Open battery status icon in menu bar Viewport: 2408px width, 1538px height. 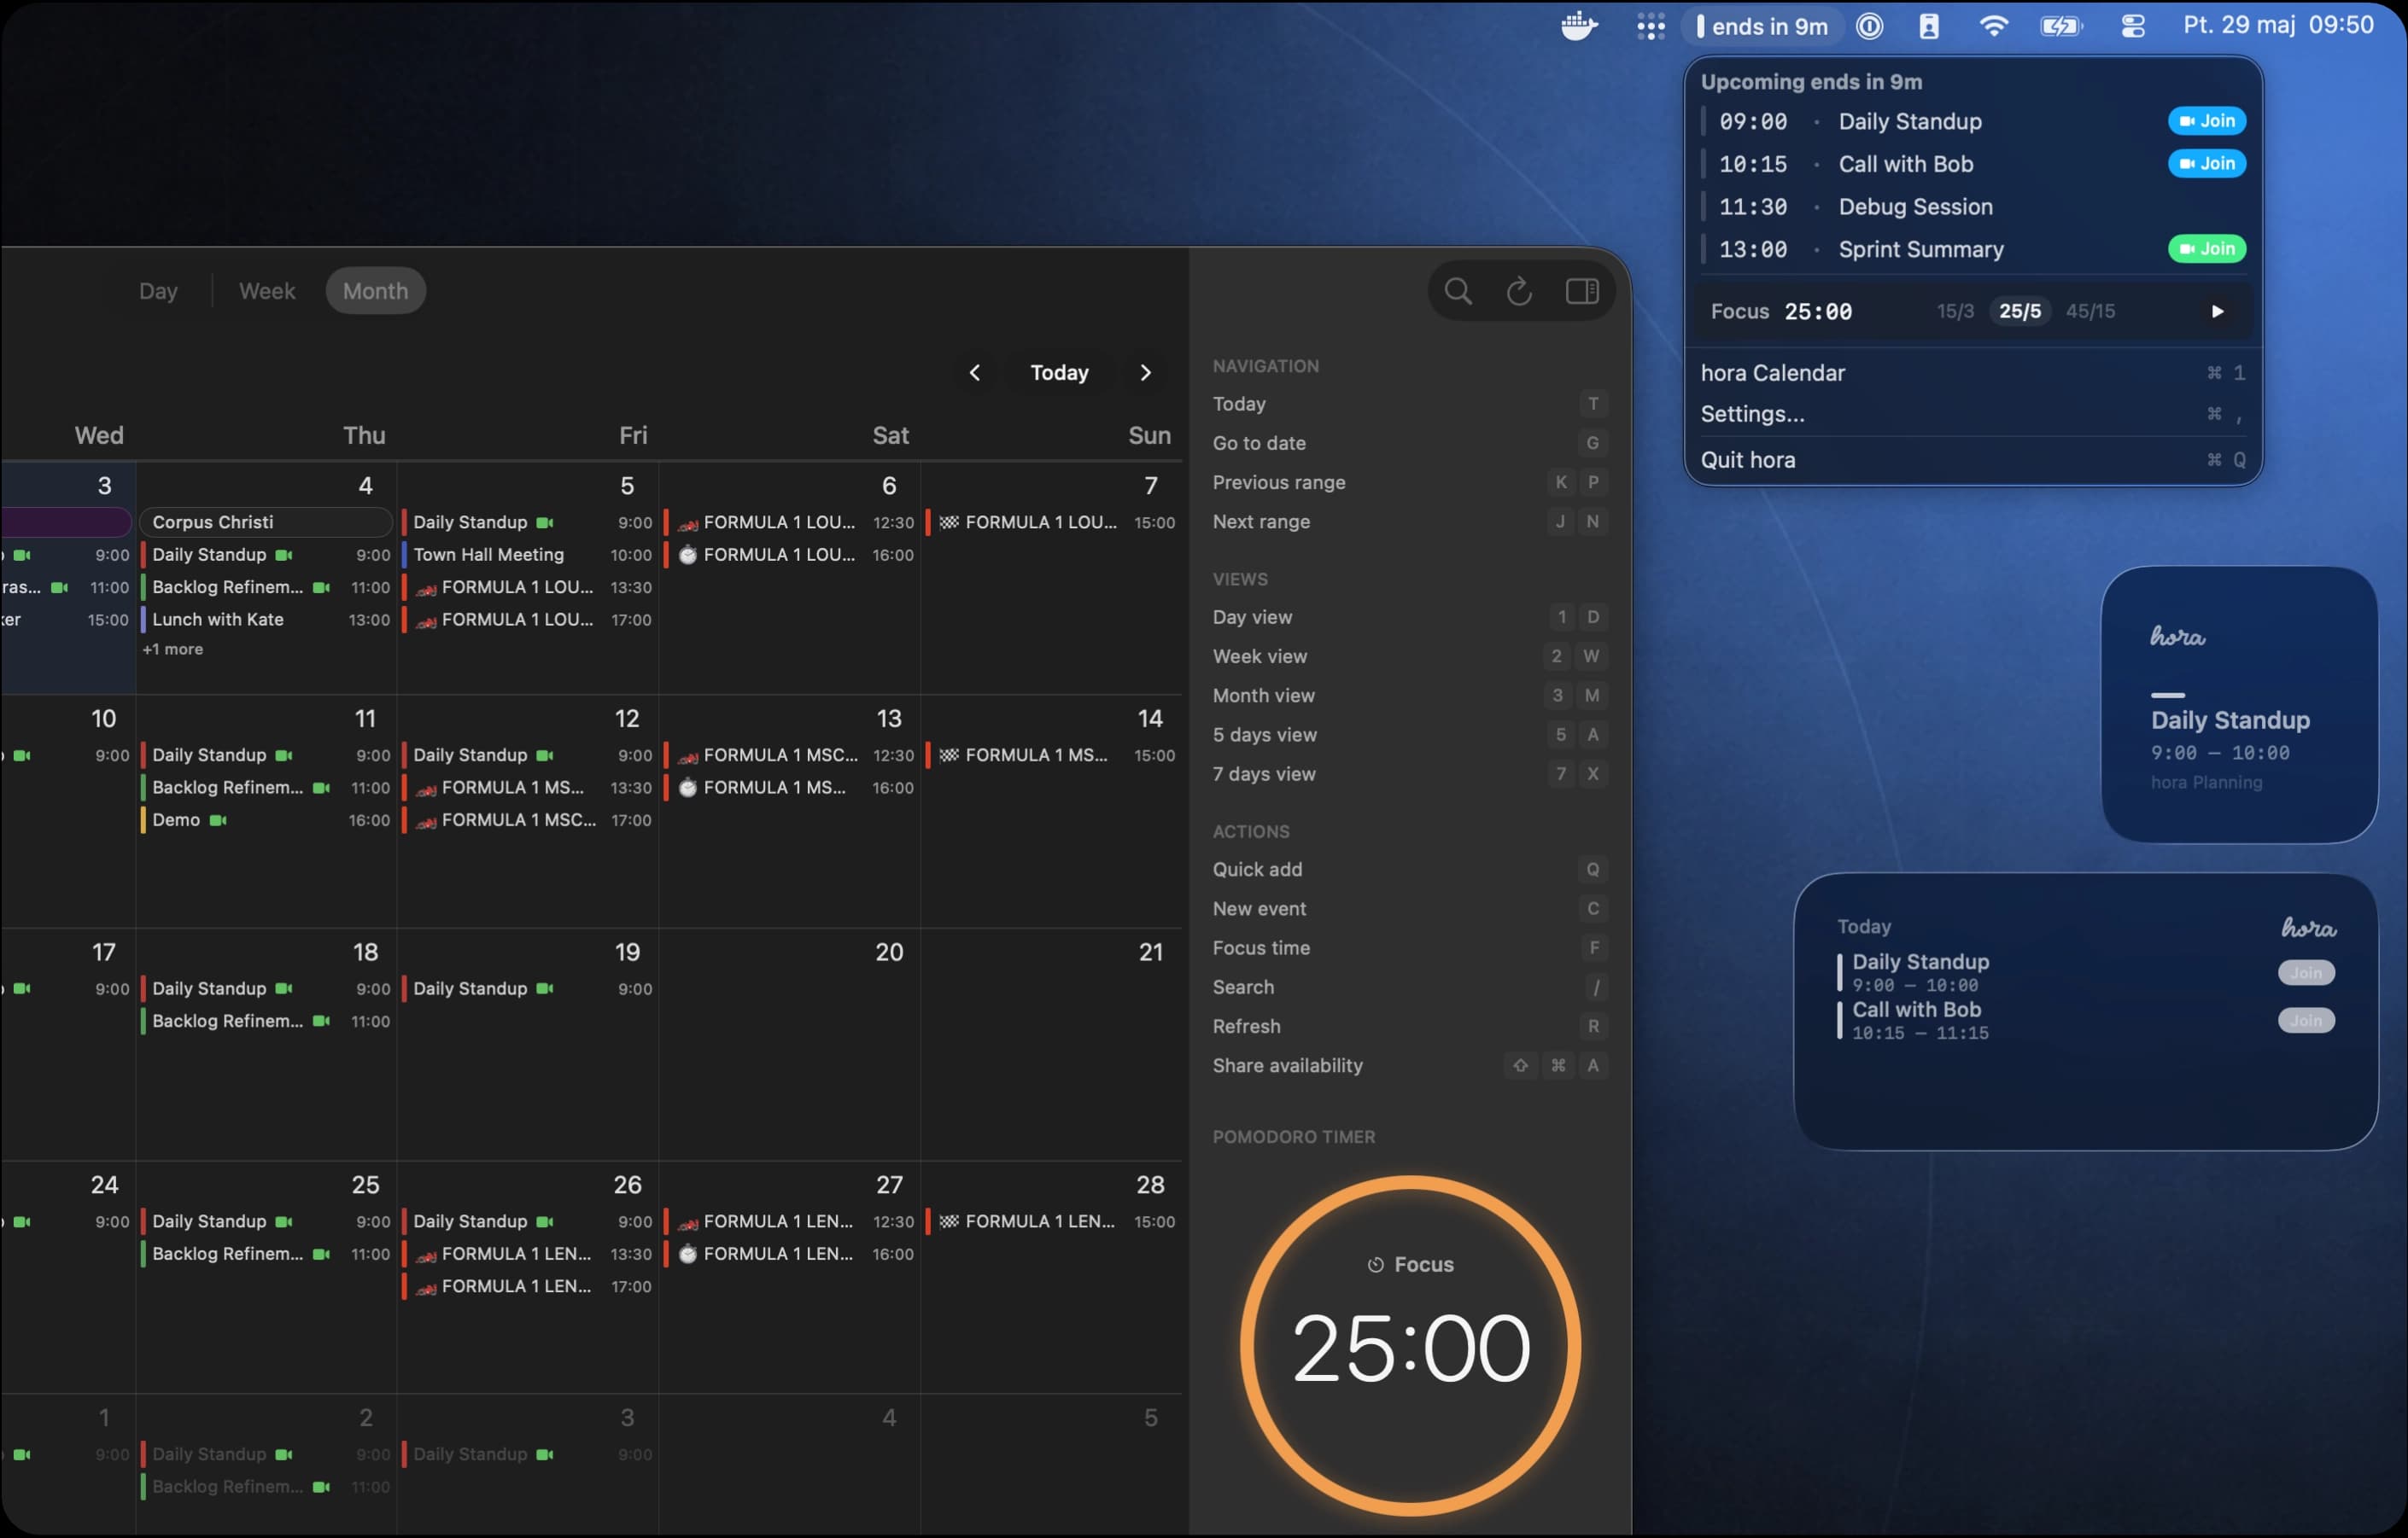coord(2061,26)
